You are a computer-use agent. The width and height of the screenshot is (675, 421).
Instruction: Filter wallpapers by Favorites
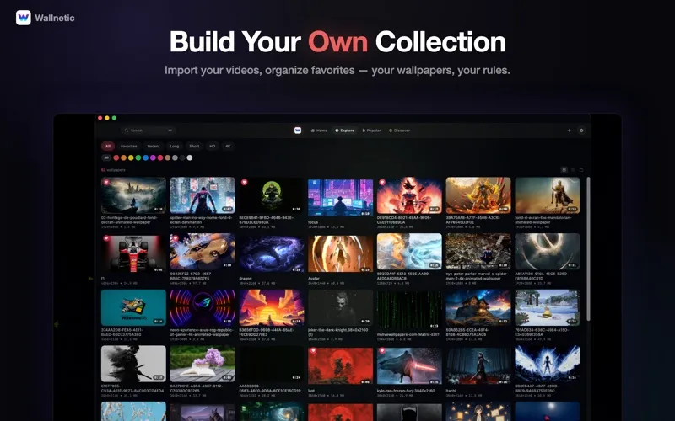(129, 146)
